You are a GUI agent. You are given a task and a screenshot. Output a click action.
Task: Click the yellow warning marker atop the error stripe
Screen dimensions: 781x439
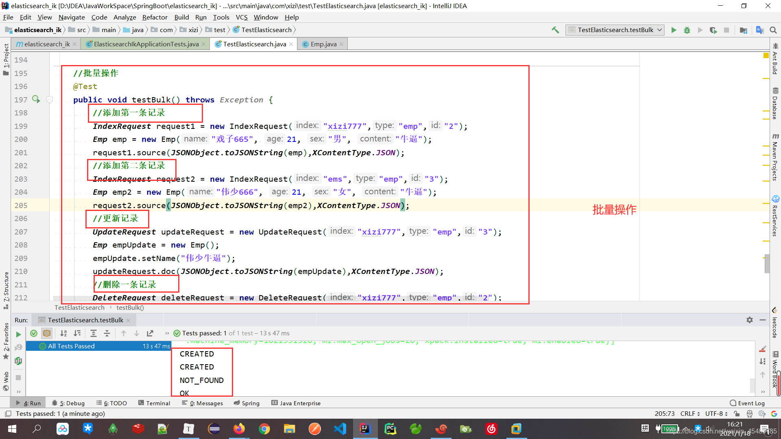pyautogui.click(x=766, y=55)
